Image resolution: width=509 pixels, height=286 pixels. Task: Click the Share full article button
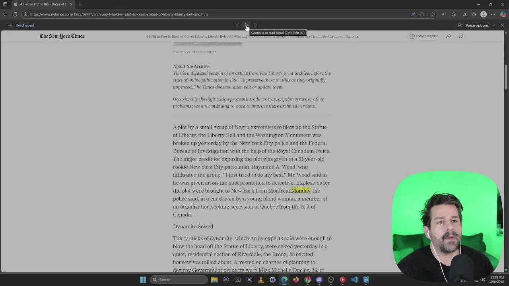pyautogui.click(x=424, y=36)
